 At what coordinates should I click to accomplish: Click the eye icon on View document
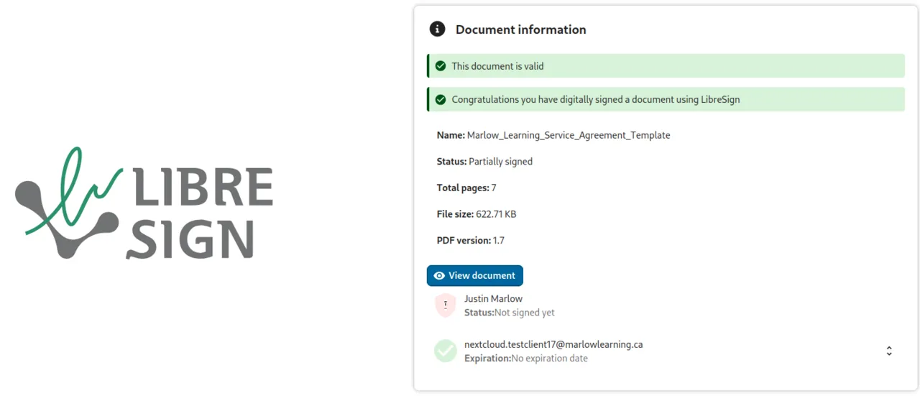tap(439, 275)
